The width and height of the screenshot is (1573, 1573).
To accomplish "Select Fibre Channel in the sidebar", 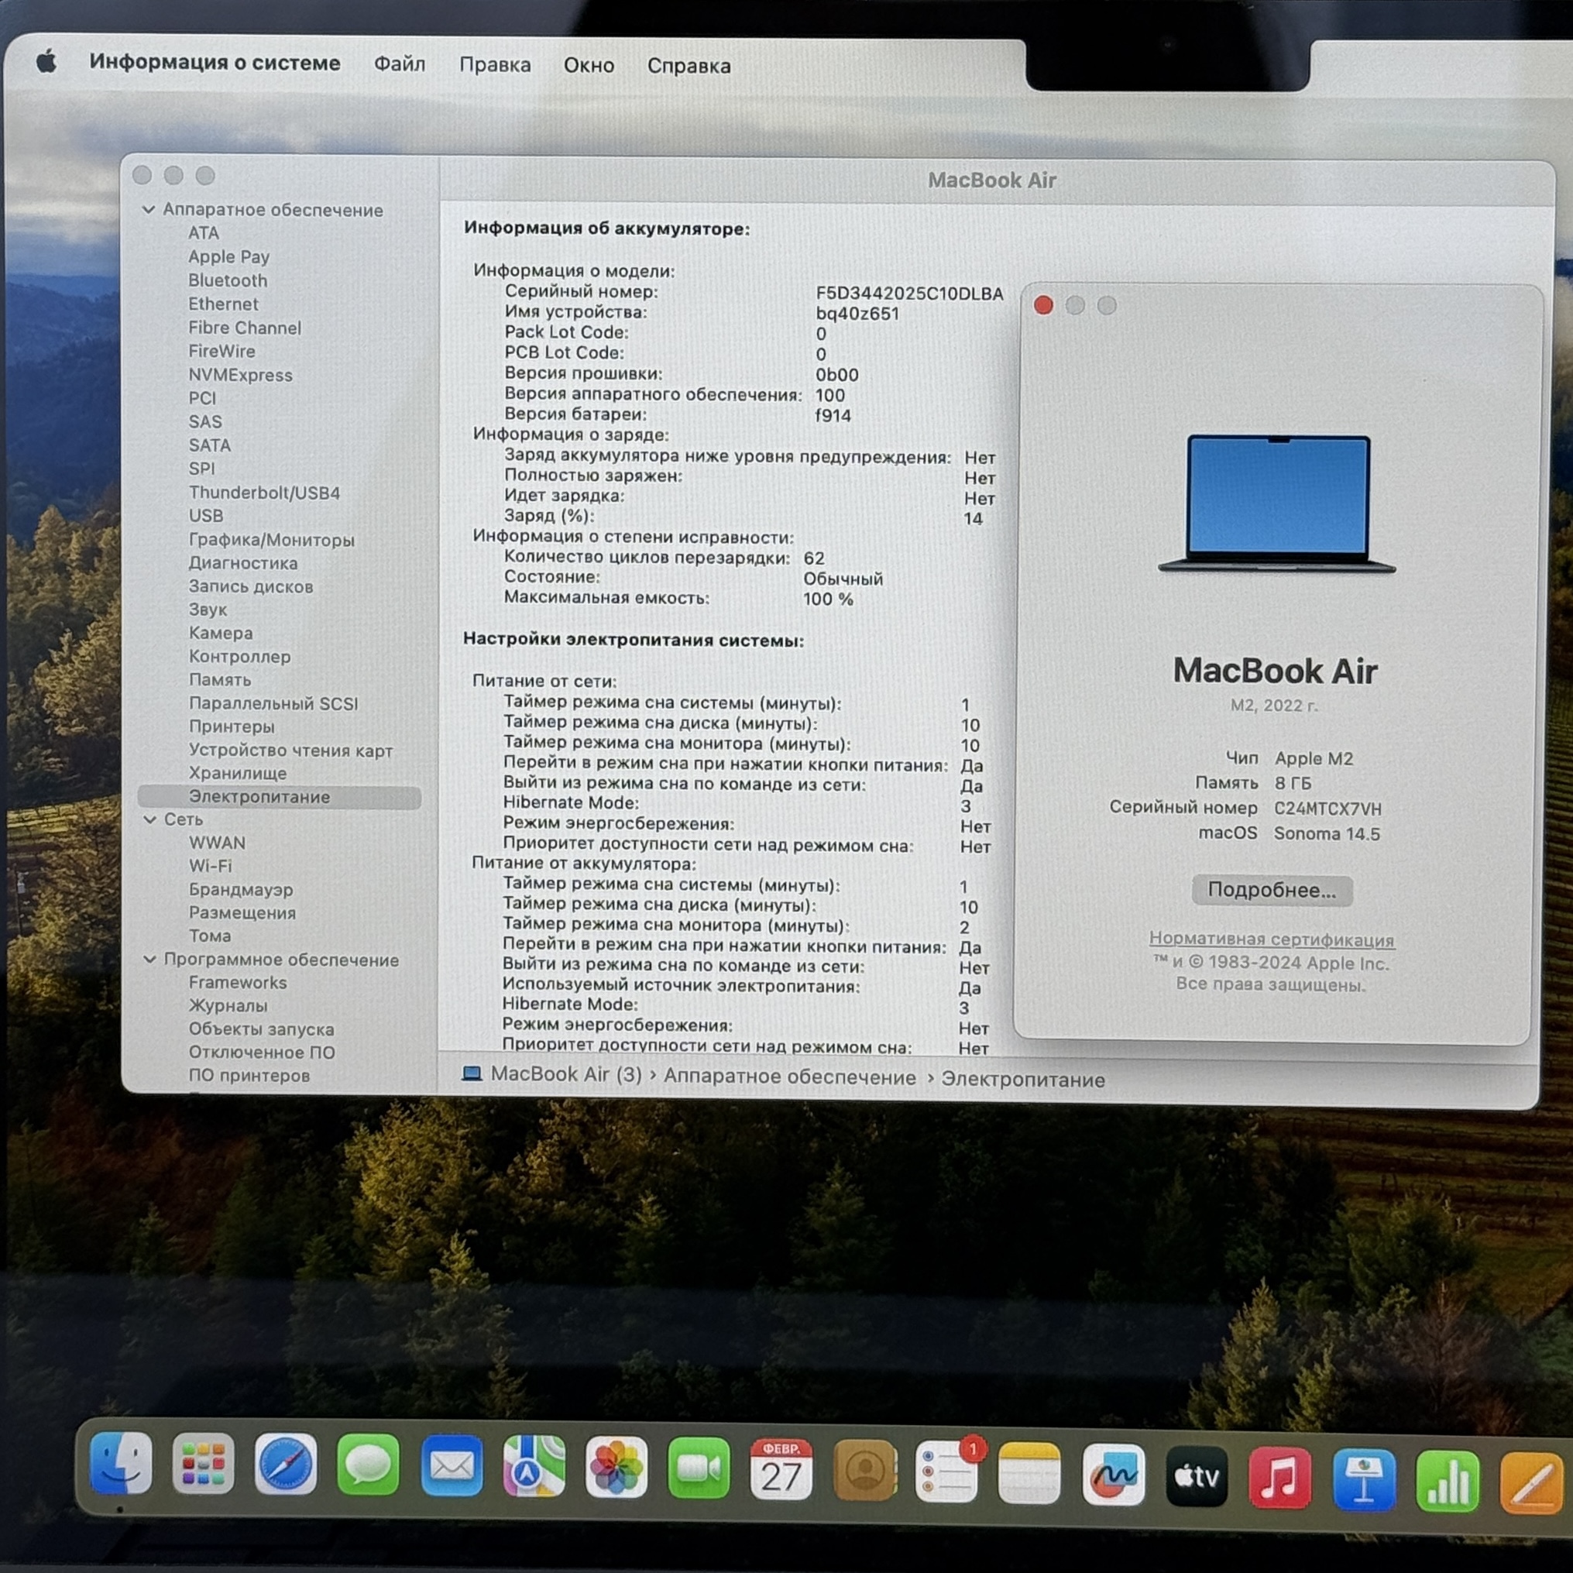I will coord(245,328).
